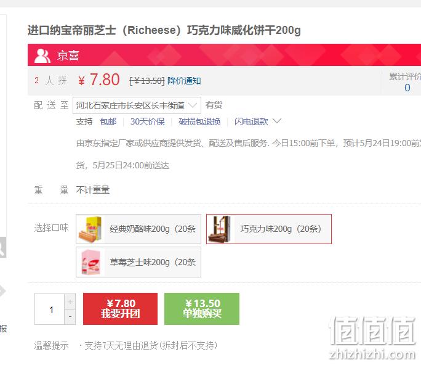Click the quantity input field
Image resolution: width=421 pixels, height=365 pixels.
(x=50, y=309)
